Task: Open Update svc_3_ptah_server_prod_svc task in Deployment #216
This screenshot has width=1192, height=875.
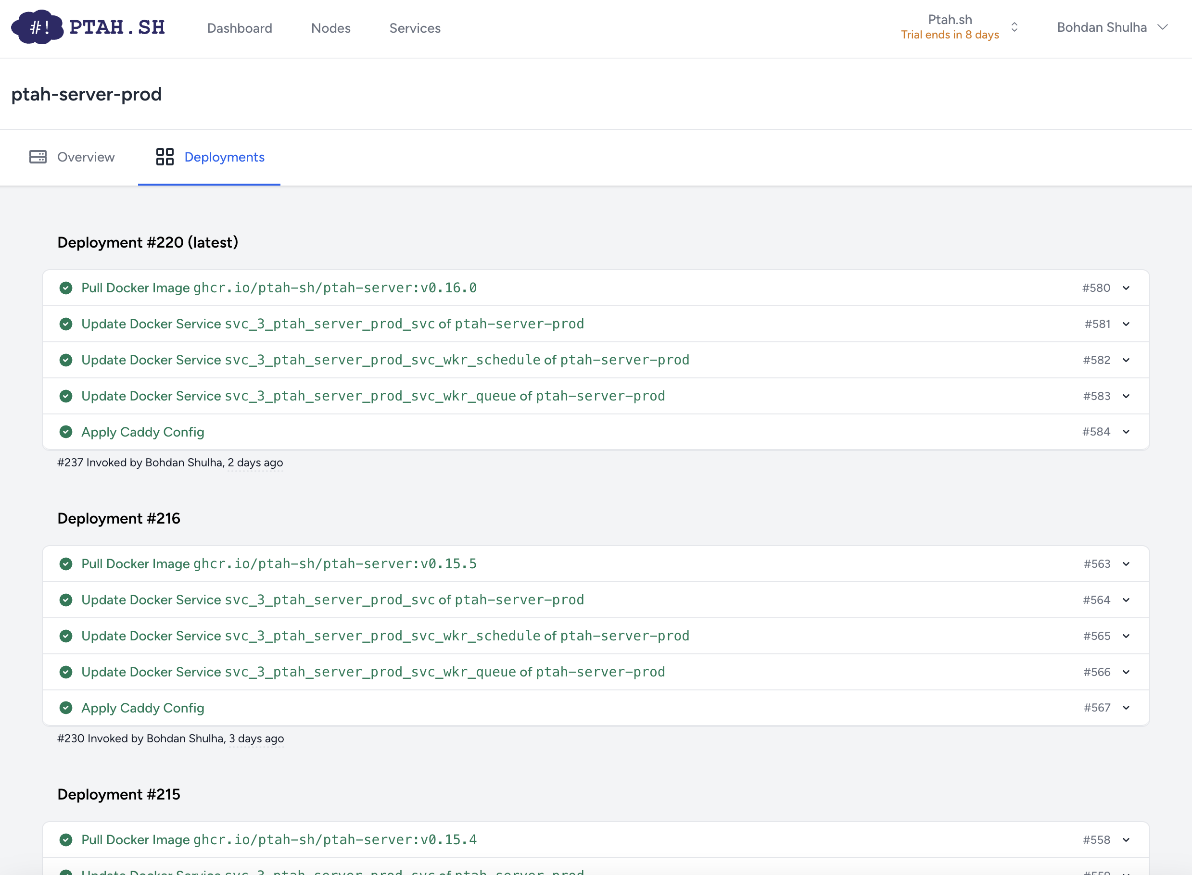Action: tap(596, 600)
